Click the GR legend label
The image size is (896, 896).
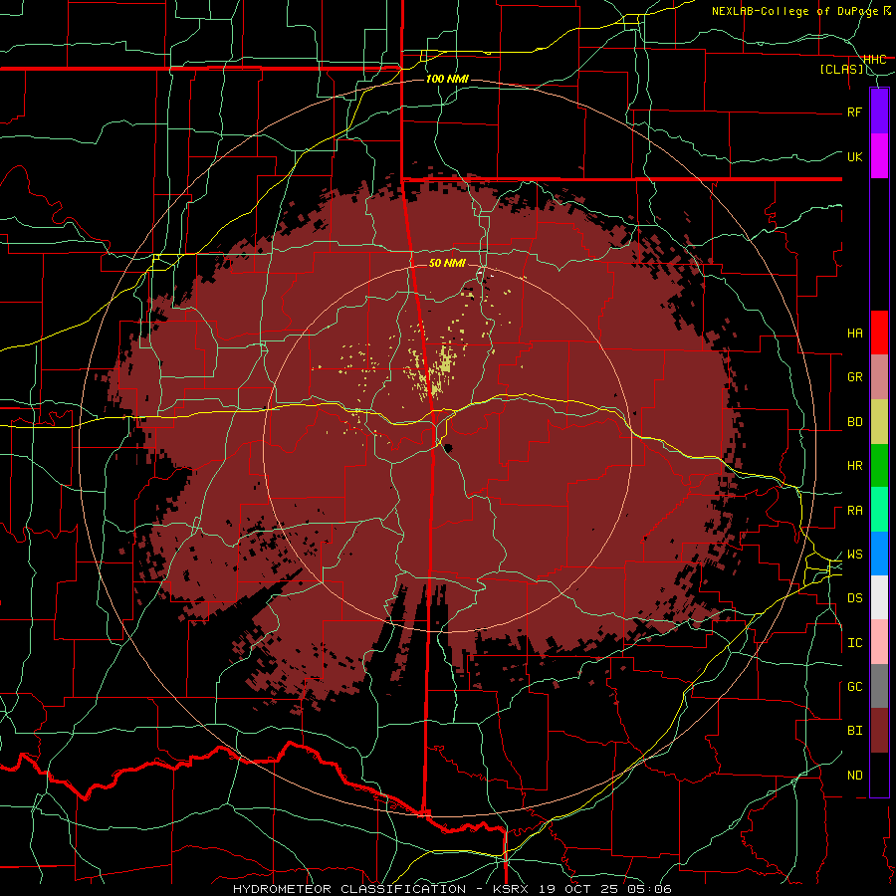click(x=854, y=377)
